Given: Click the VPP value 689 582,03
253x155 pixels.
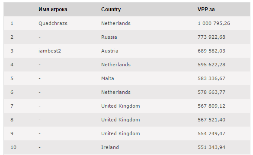Looking at the screenshot, I should pyautogui.click(x=211, y=51).
